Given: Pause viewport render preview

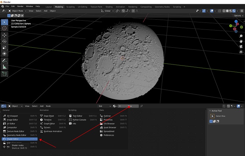Looking at the screenshot, I should pyautogui.click(x=241, y=11).
